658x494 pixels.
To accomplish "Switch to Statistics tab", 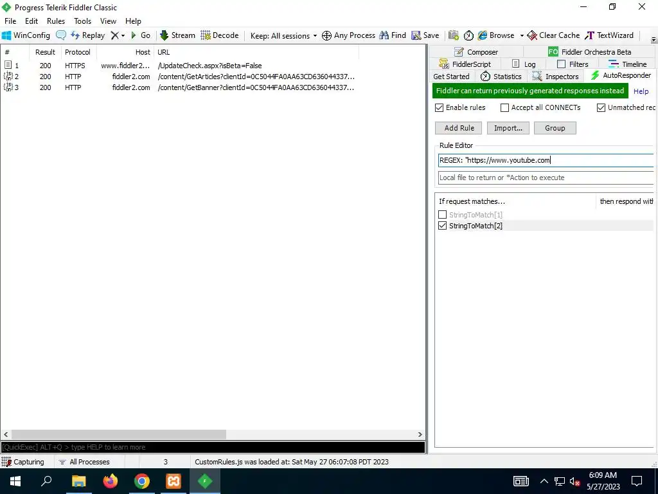I will click(501, 76).
